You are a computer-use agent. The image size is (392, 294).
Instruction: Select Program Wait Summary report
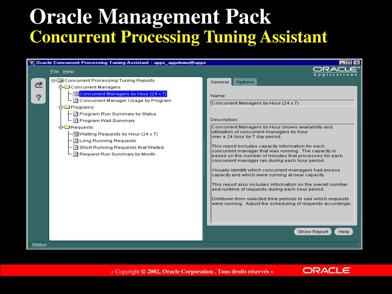pos(107,121)
